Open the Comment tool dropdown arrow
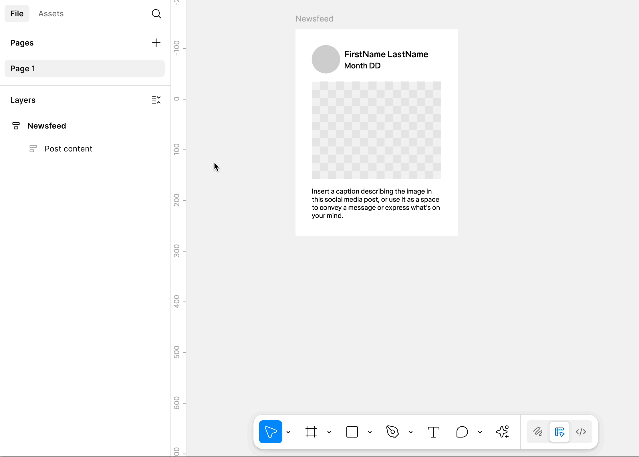This screenshot has width=639, height=457. [480, 432]
